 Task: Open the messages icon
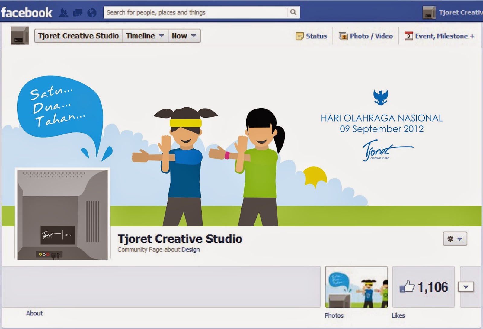point(78,13)
